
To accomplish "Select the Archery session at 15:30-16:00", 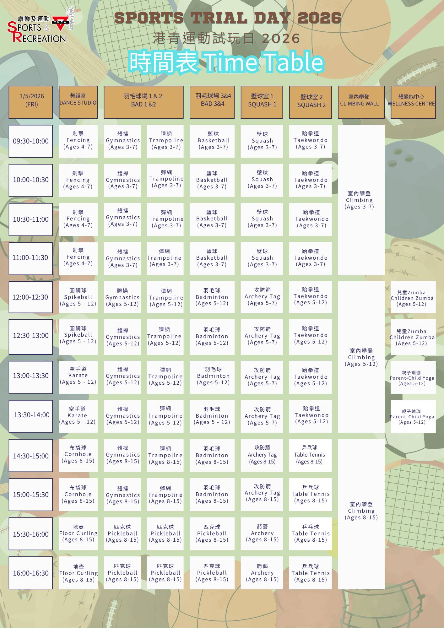I will click(x=262, y=533).
